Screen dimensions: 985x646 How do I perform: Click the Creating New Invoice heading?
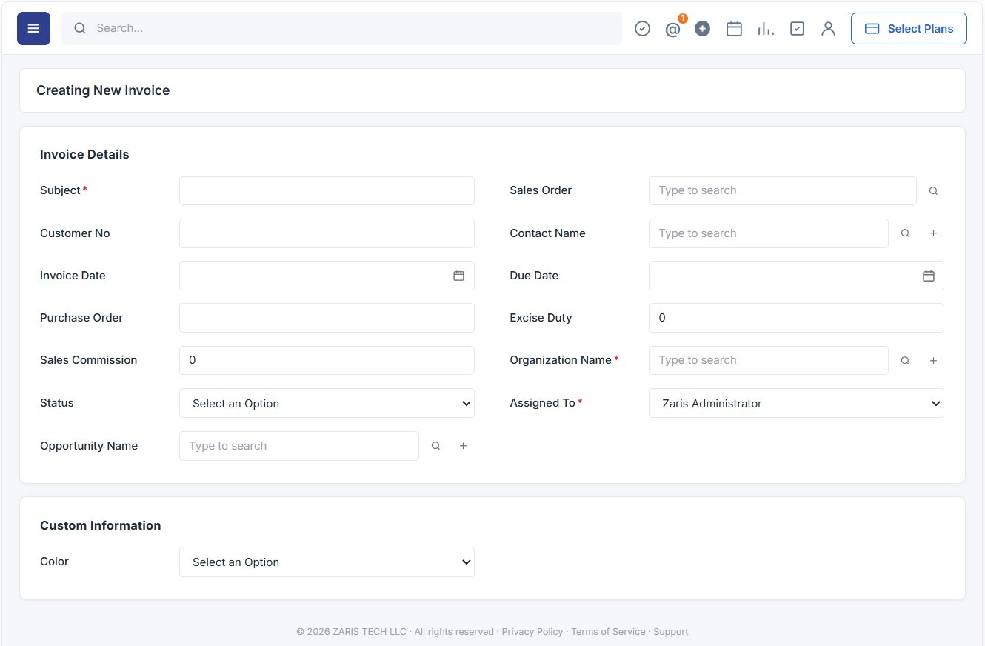(103, 90)
